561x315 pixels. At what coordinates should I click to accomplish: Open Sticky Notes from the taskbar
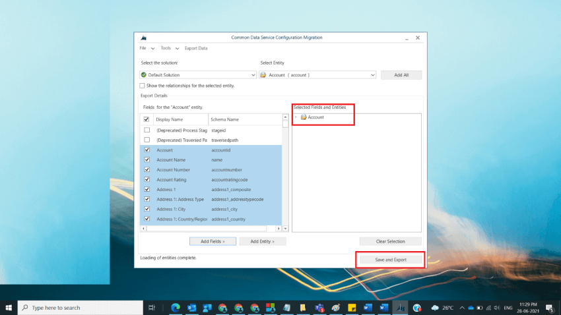tap(352, 308)
